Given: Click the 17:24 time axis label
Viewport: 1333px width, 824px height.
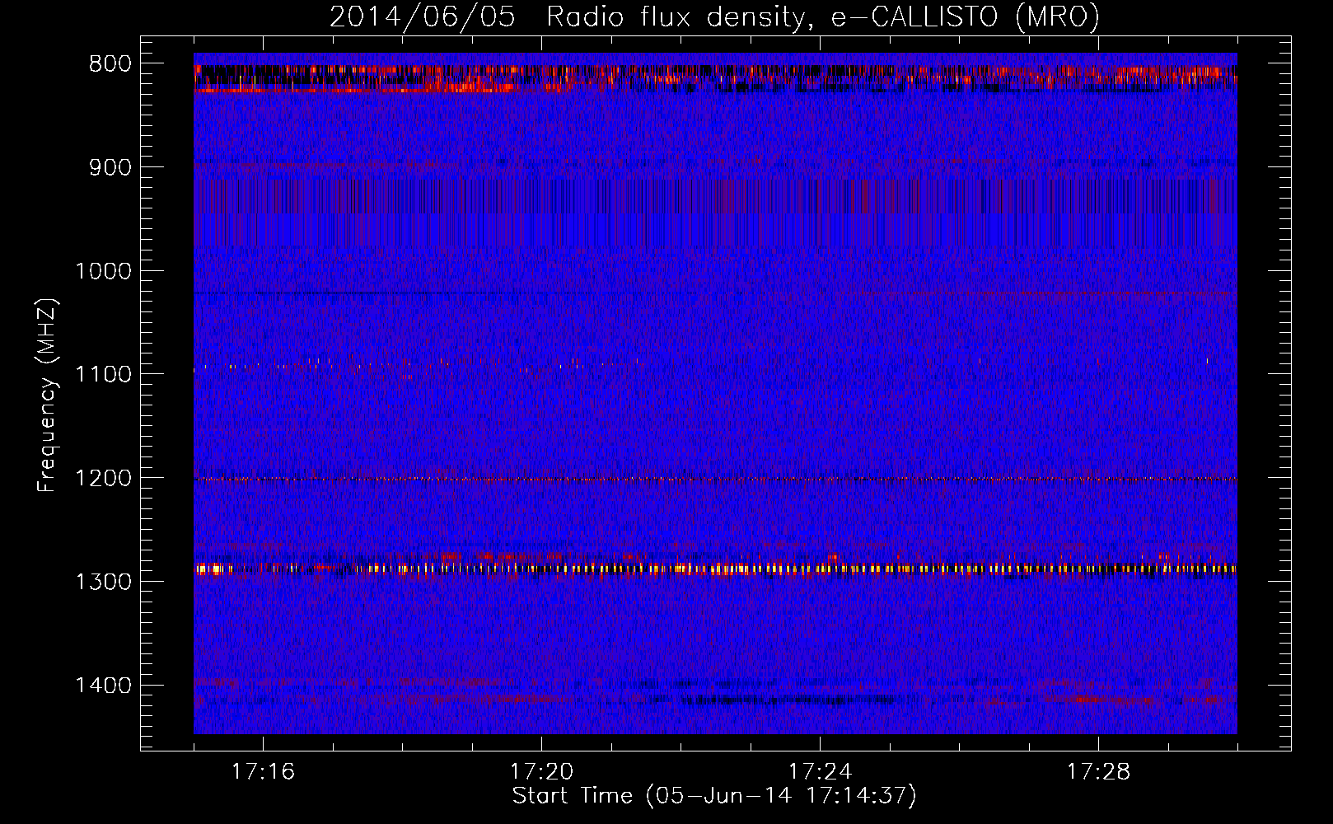Looking at the screenshot, I should [x=820, y=772].
